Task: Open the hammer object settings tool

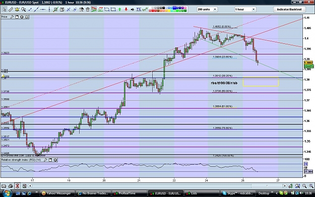Action: click(81, 9)
